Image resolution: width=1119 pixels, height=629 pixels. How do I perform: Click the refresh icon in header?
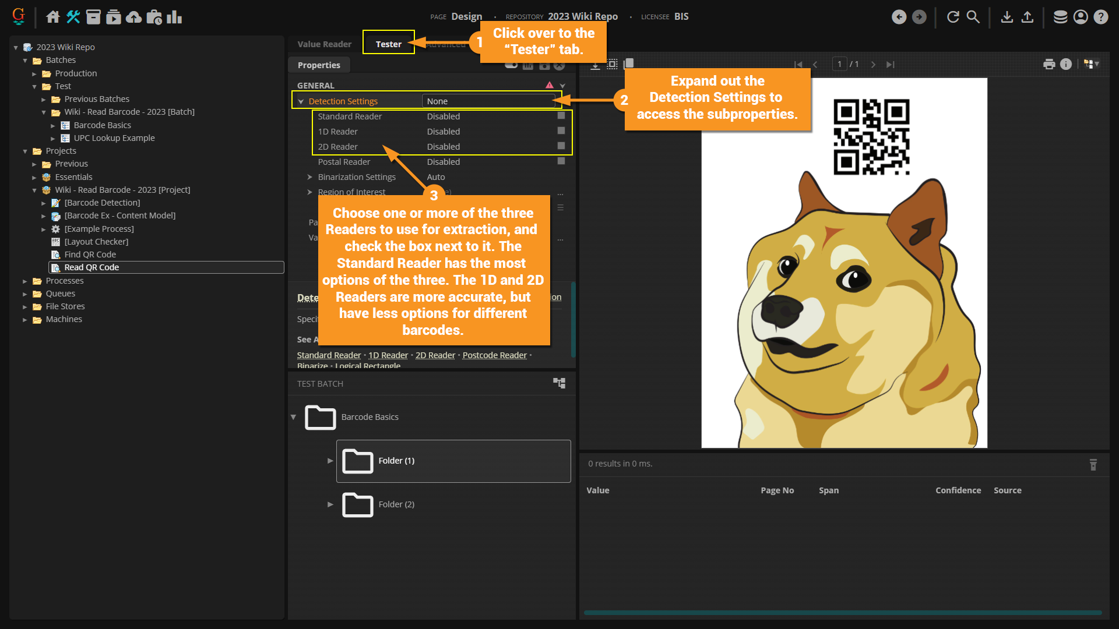coord(953,17)
